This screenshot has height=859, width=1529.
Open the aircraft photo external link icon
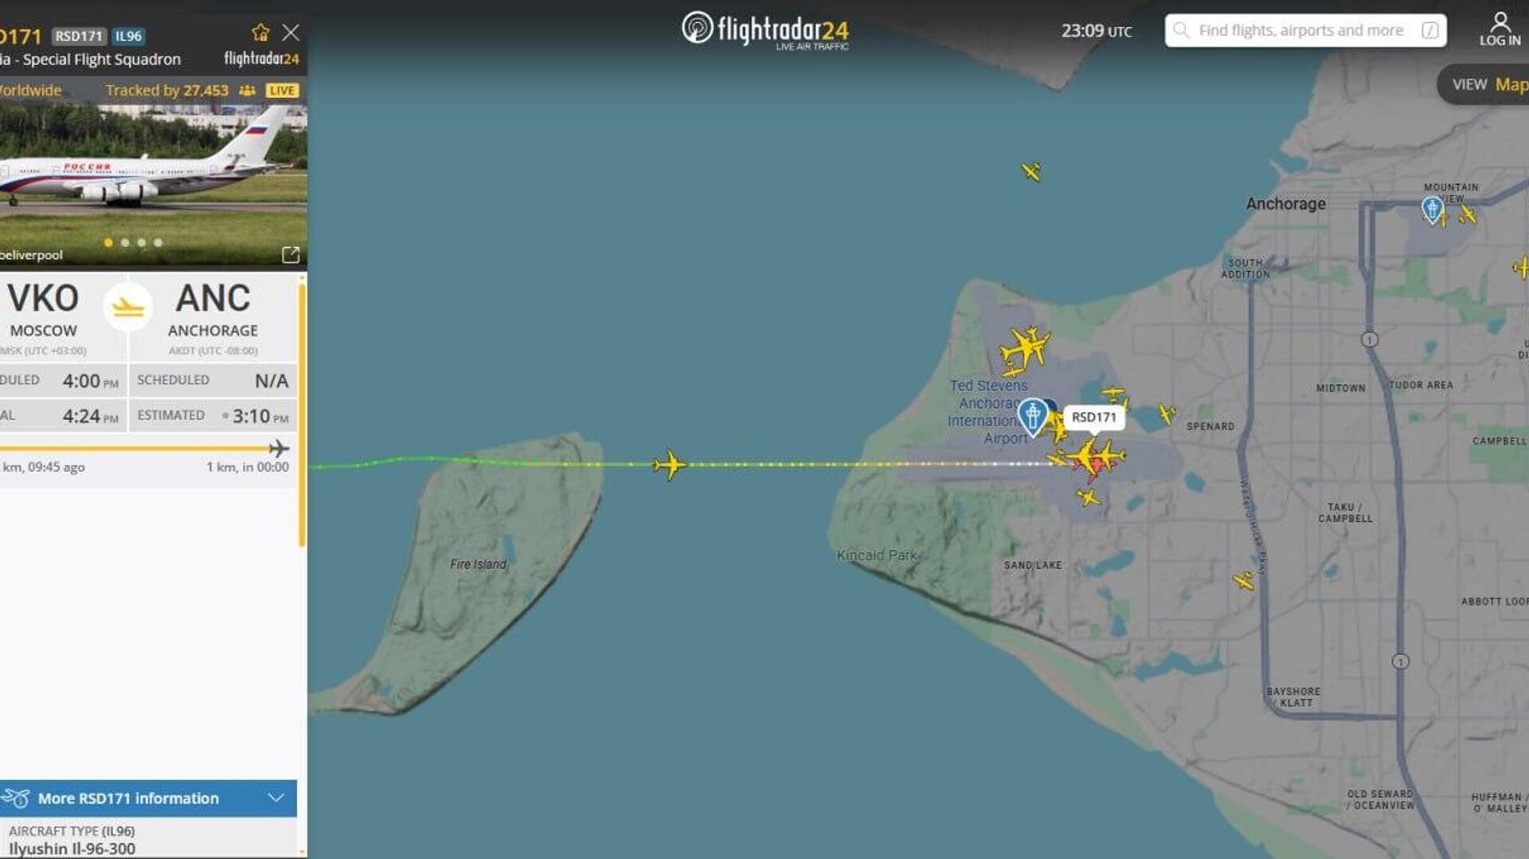[291, 254]
